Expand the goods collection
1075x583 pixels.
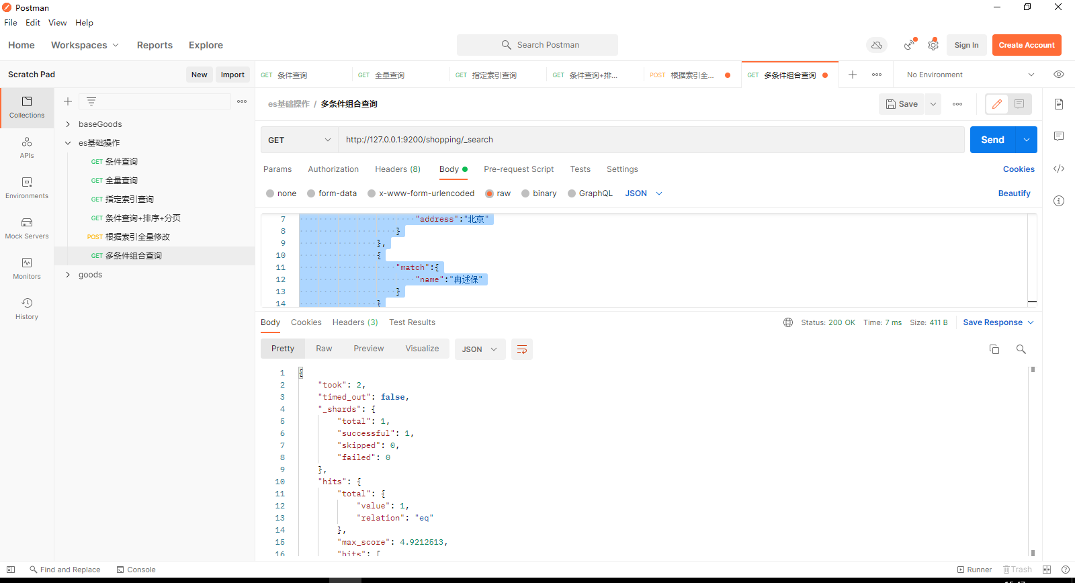pyautogui.click(x=68, y=275)
